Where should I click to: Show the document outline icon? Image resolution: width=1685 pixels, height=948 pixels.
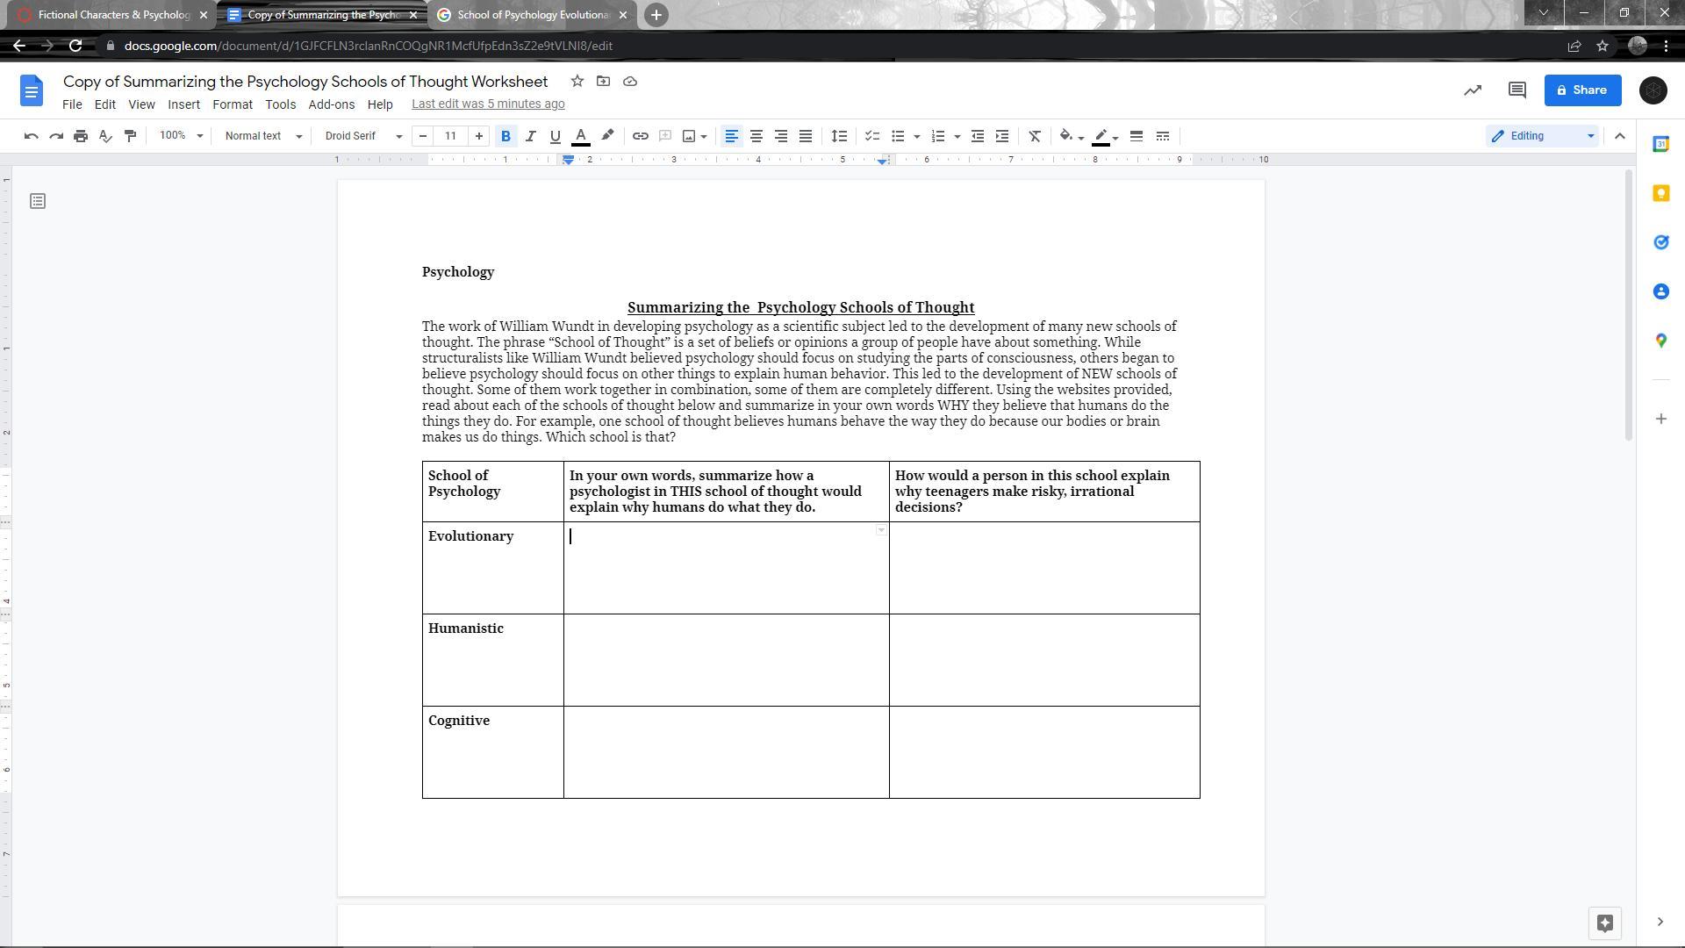point(38,202)
